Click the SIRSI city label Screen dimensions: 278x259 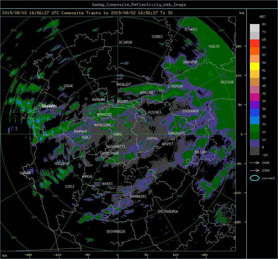pyautogui.click(x=70, y=187)
